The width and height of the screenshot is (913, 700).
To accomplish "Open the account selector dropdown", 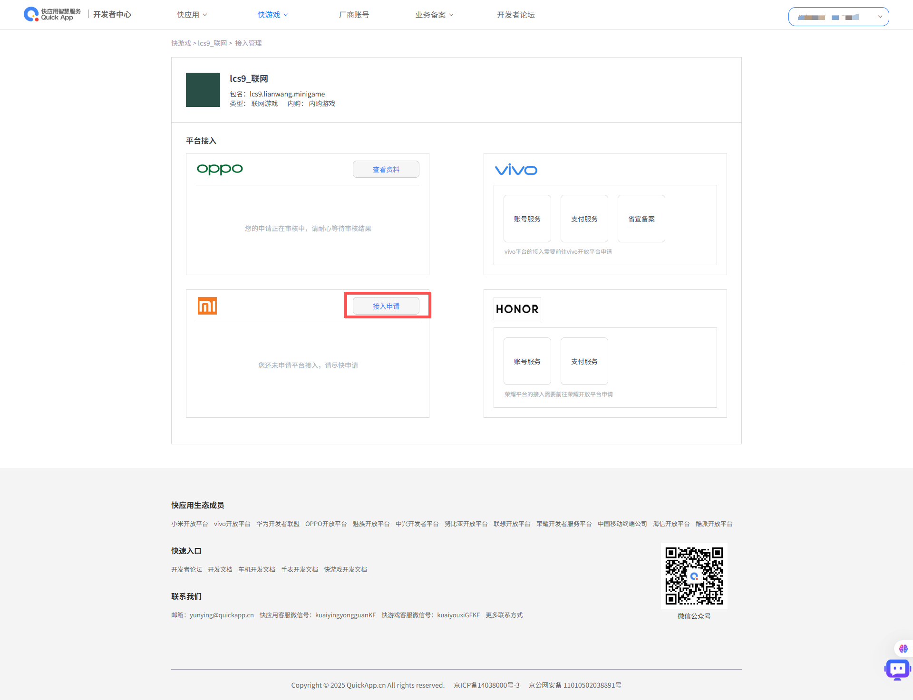I will pyautogui.click(x=838, y=17).
